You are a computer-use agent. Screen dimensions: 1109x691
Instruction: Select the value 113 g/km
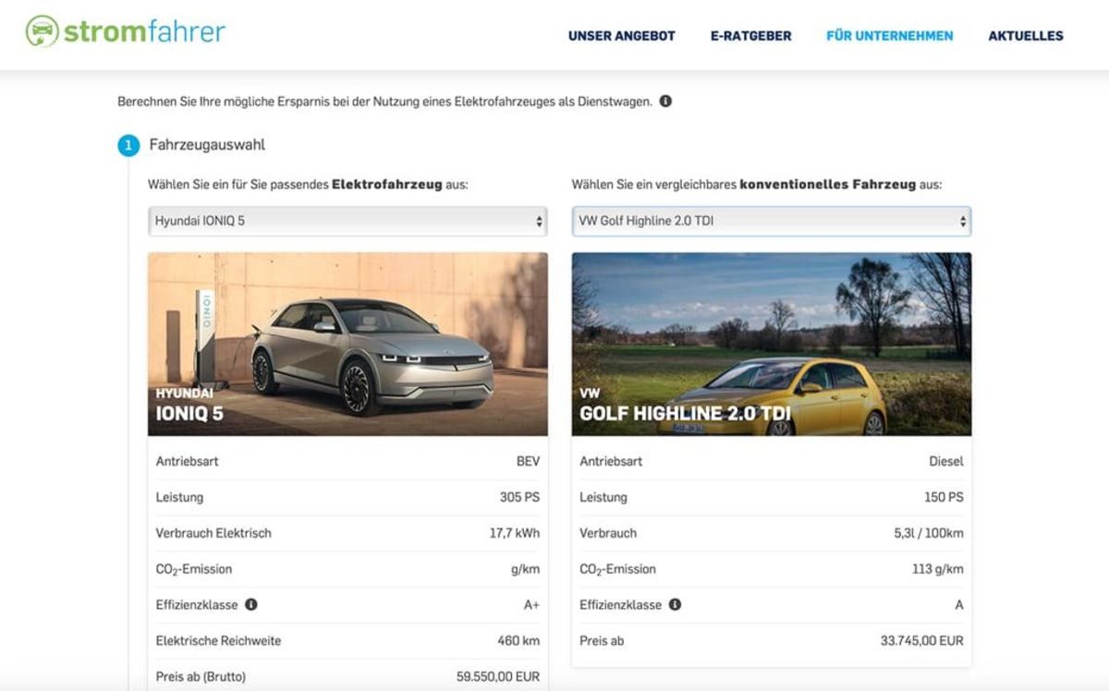pyautogui.click(x=938, y=569)
